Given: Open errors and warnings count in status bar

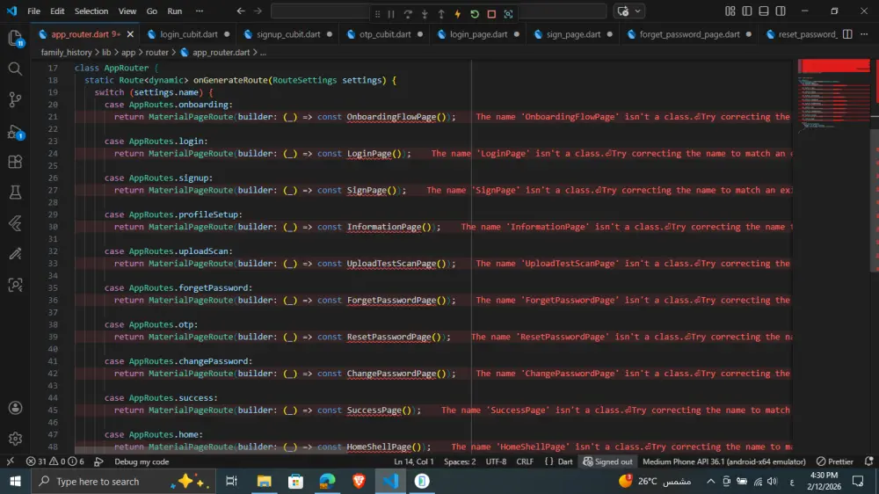Looking at the screenshot, I should pyautogui.click(x=54, y=461).
